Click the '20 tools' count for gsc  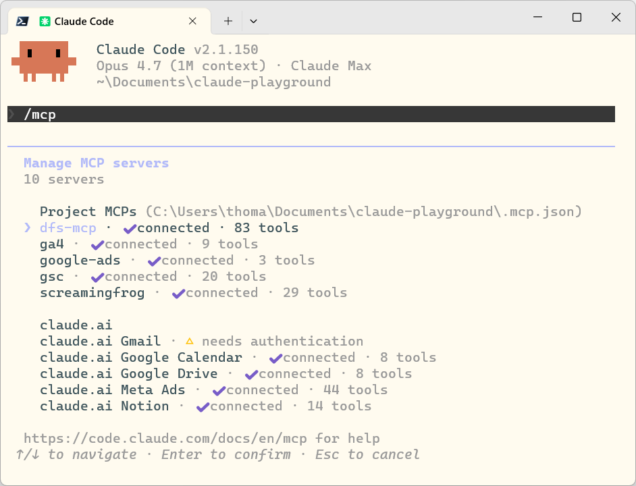(x=234, y=276)
